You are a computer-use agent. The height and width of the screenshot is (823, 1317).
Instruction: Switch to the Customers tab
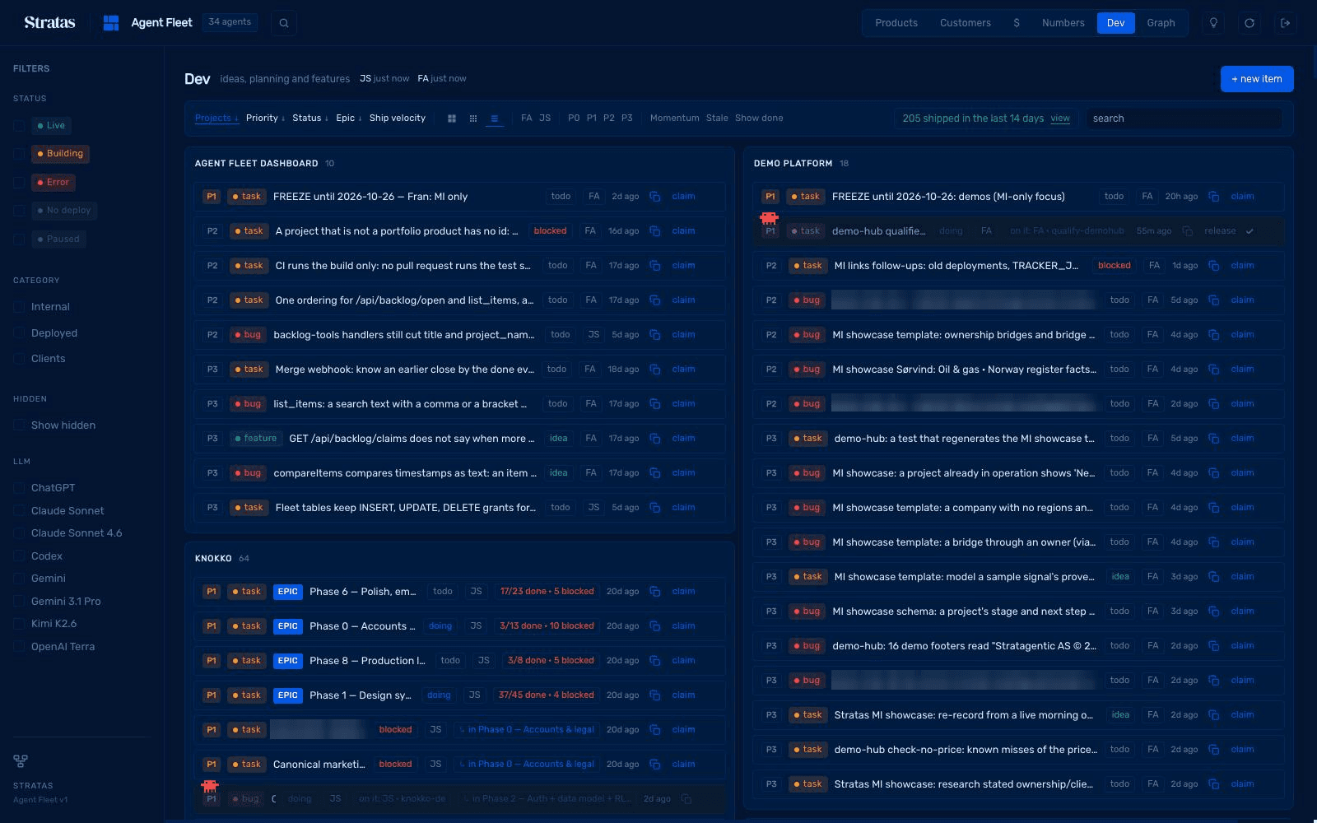tap(966, 23)
